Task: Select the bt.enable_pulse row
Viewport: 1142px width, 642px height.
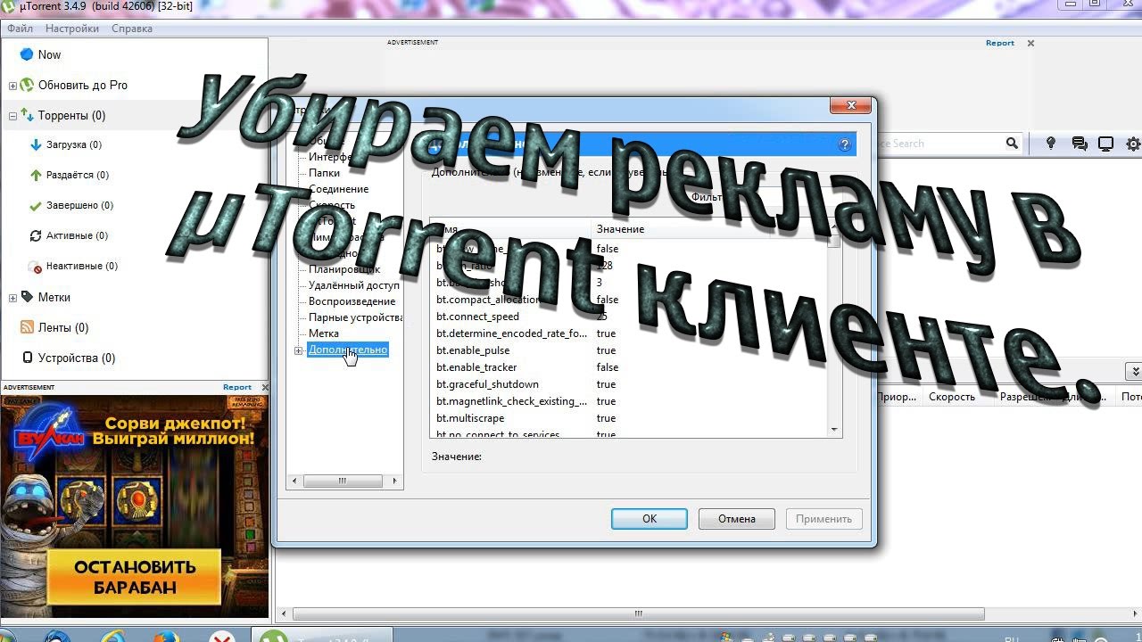Action: (628, 350)
